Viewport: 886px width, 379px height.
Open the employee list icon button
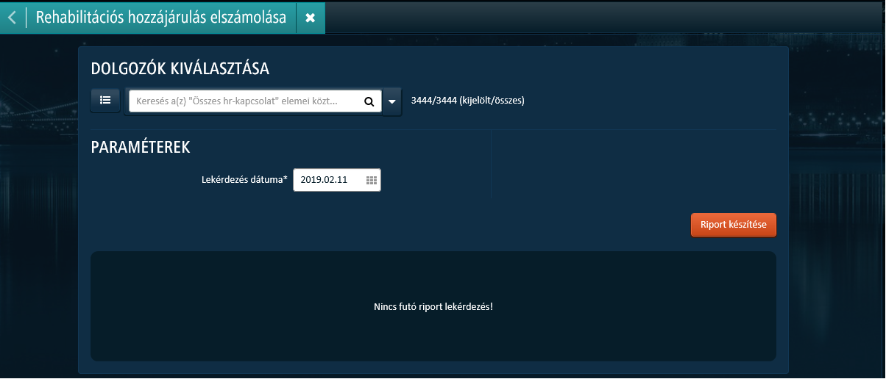tap(105, 101)
